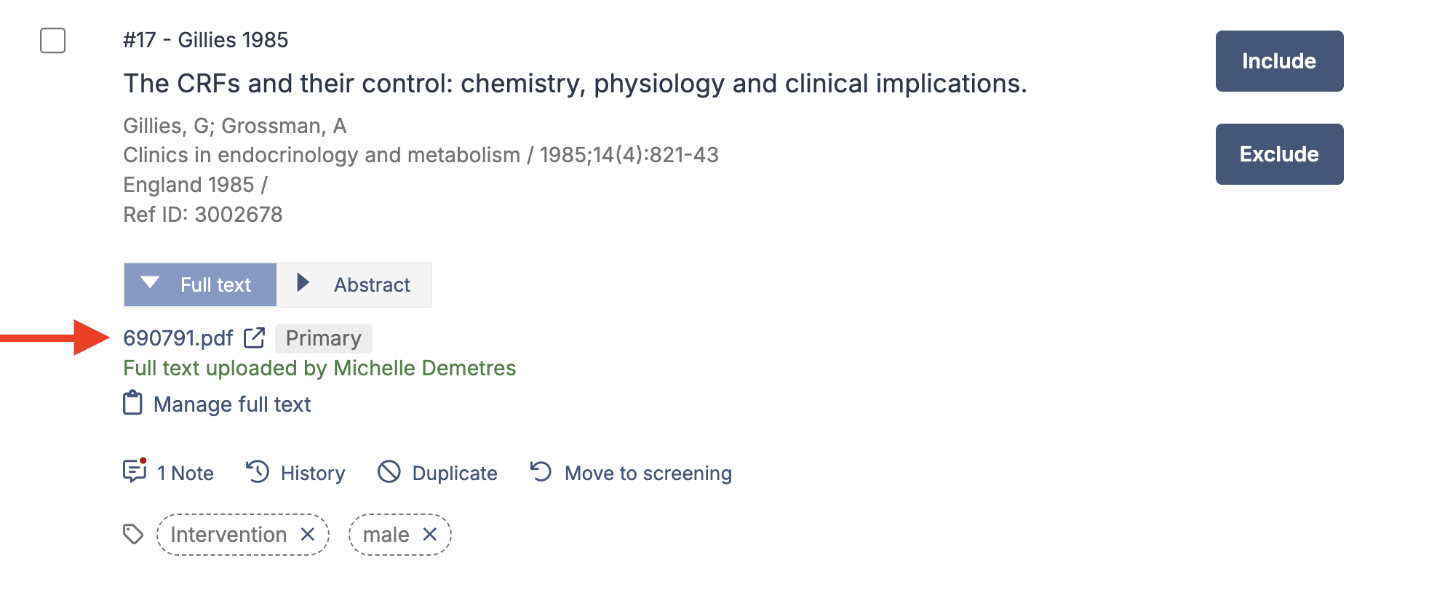Open the 690791.pdf file link
This screenshot has height=595, width=1429.
coord(178,338)
